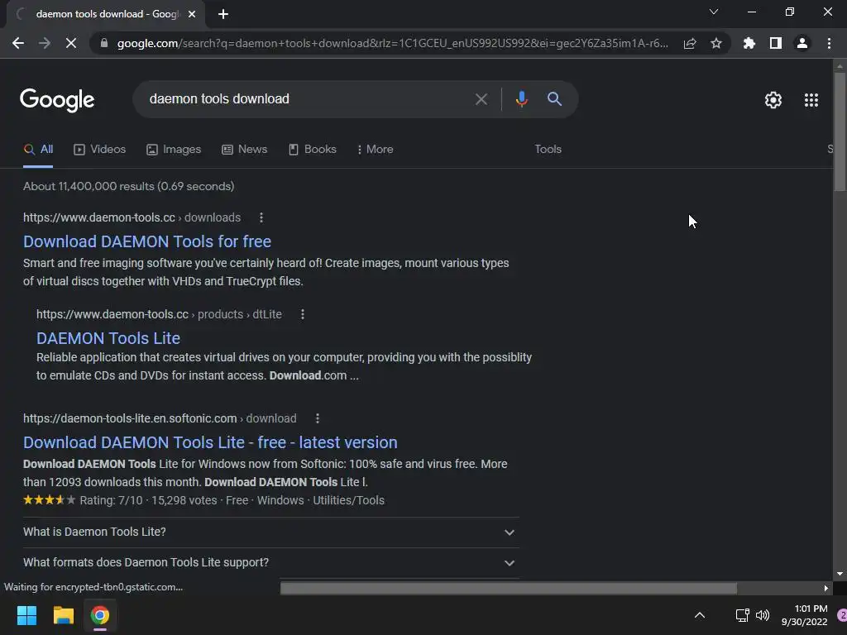The height and width of the screenshot is (635, 847).
Task: Click the browser address bar URL
Action: point(392,43)
